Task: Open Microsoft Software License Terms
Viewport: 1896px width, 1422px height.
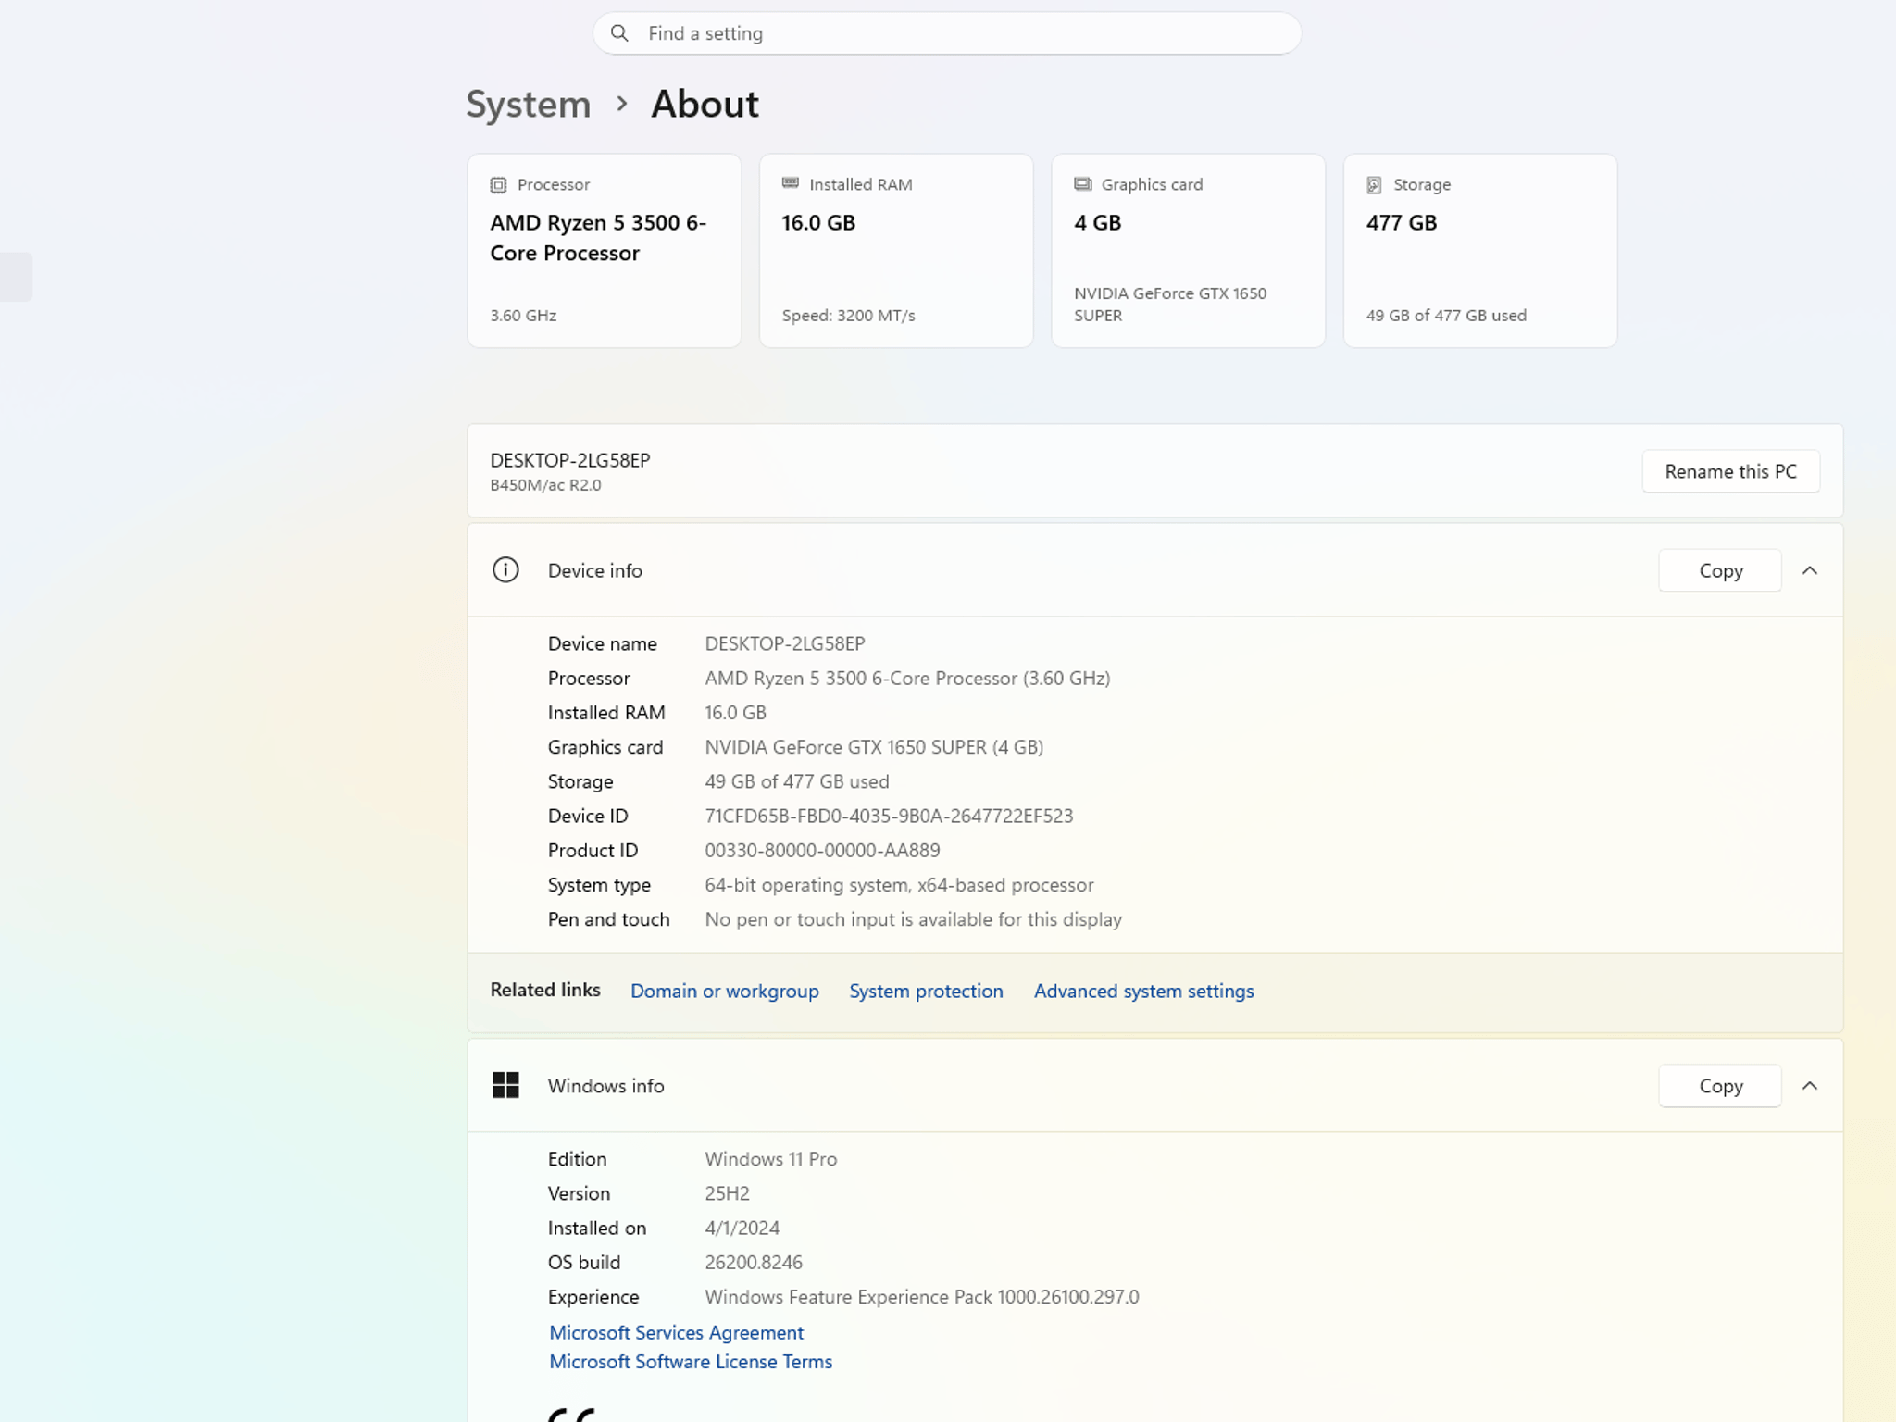Action: (691, 1362)
